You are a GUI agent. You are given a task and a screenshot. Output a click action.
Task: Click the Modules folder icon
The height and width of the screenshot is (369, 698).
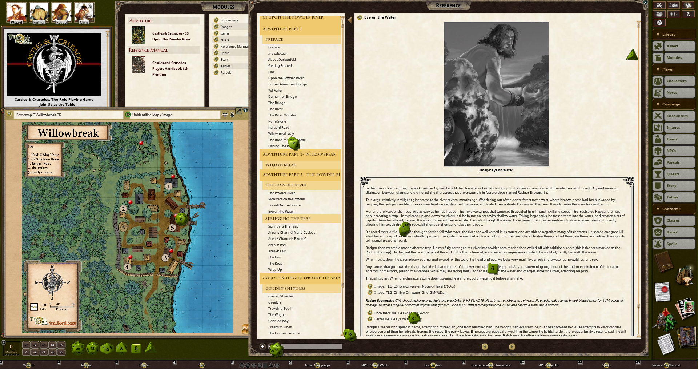[658, 58]
